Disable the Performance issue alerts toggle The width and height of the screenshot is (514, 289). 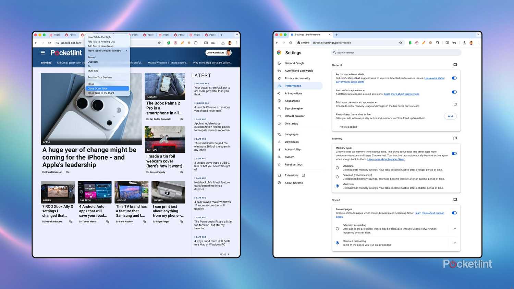coord(454,78)
